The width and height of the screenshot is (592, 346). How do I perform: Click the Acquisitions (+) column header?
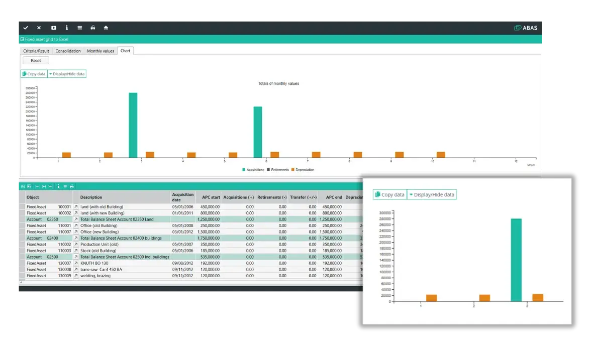point(238,197)
